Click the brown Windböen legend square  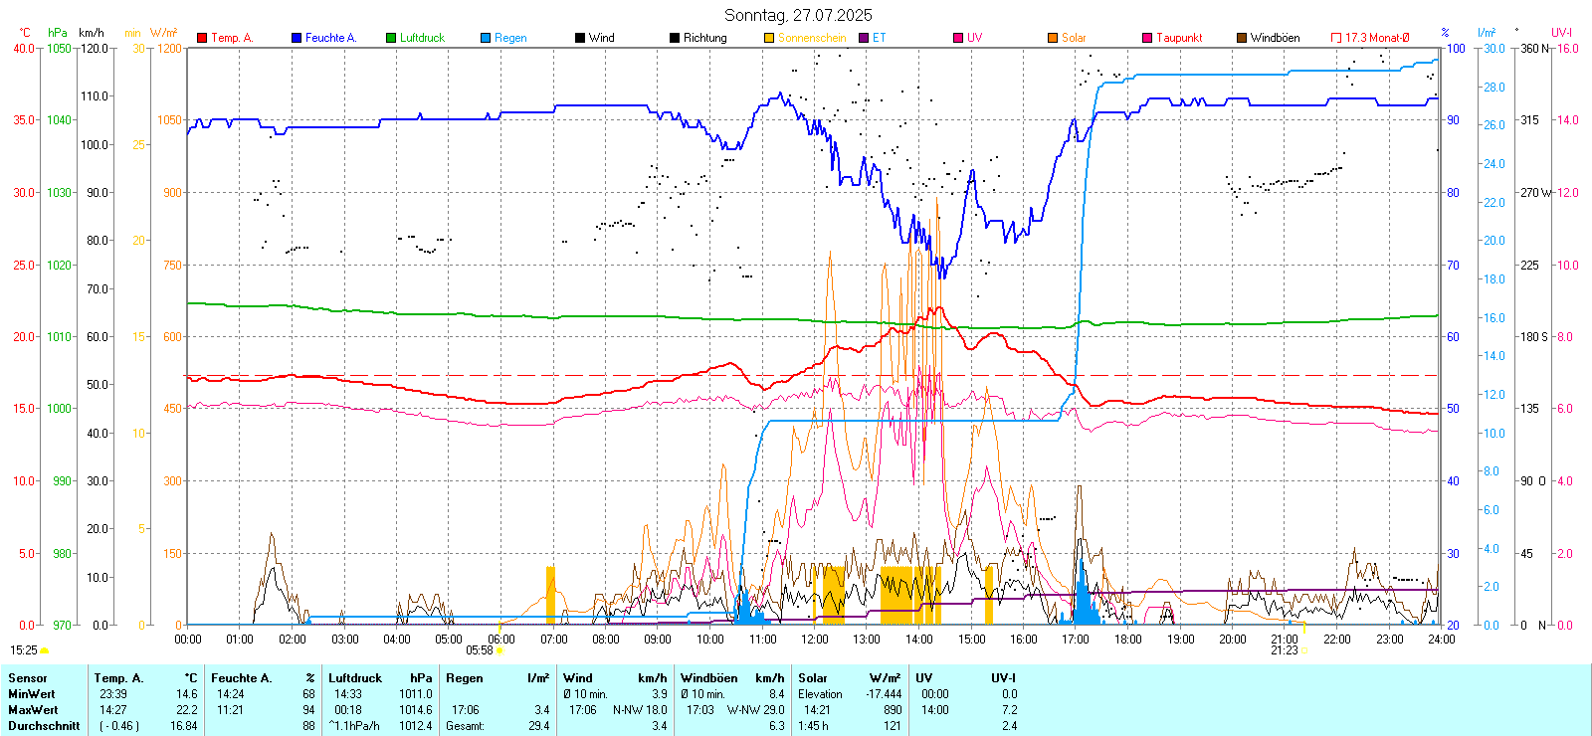click(1242, 38)
